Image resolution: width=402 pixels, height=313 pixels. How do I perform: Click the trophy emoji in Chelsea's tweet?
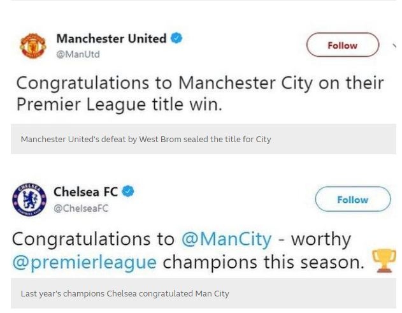[383, 260]
